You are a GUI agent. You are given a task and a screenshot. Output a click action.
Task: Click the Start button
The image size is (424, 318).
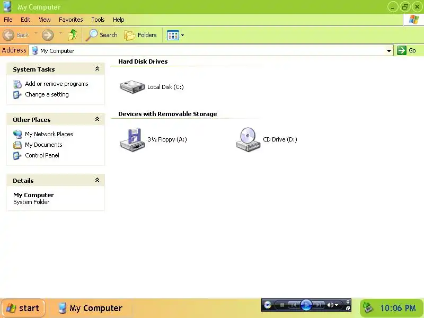(23, 308)
